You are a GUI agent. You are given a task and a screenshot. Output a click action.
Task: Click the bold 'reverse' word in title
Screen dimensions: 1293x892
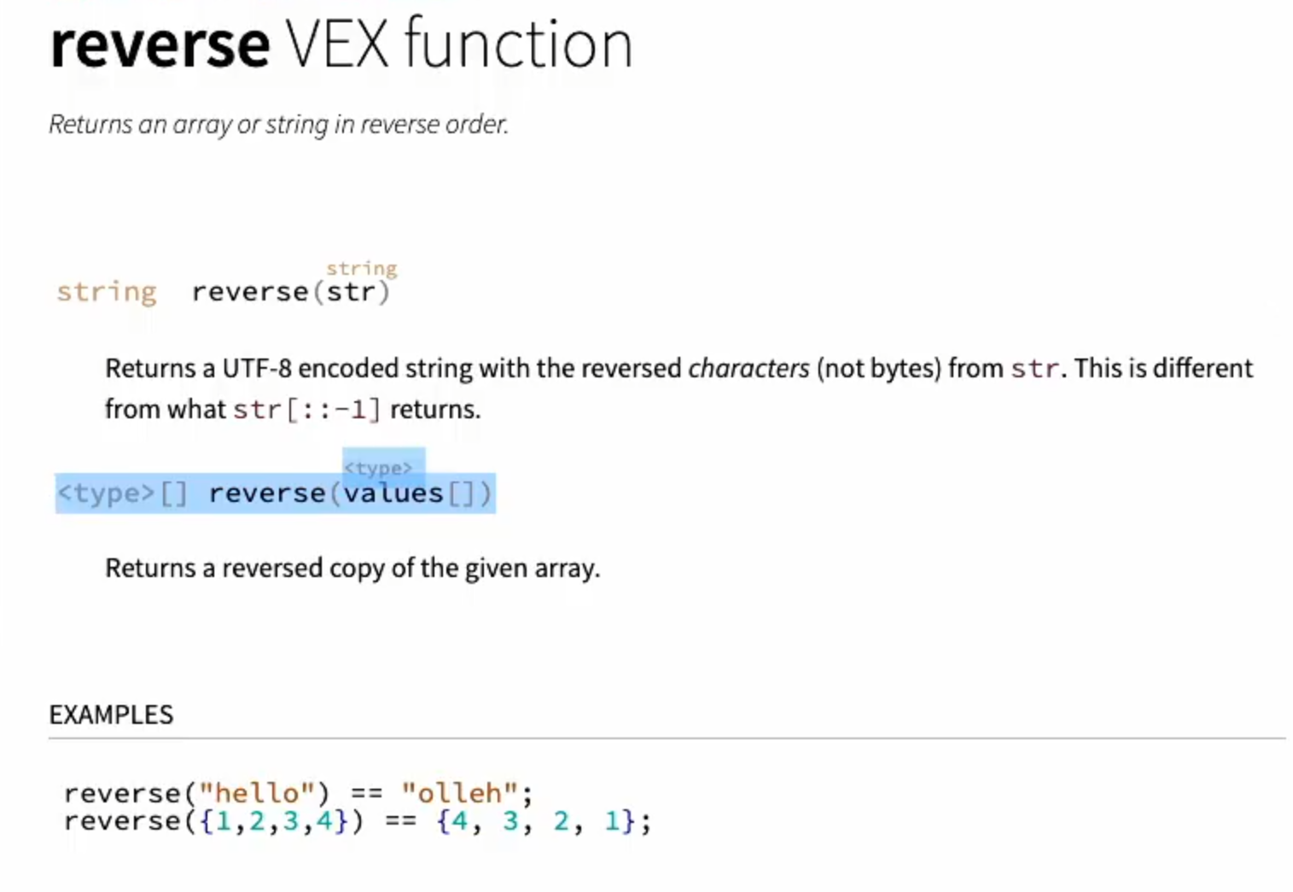click(x=160, y=45)
